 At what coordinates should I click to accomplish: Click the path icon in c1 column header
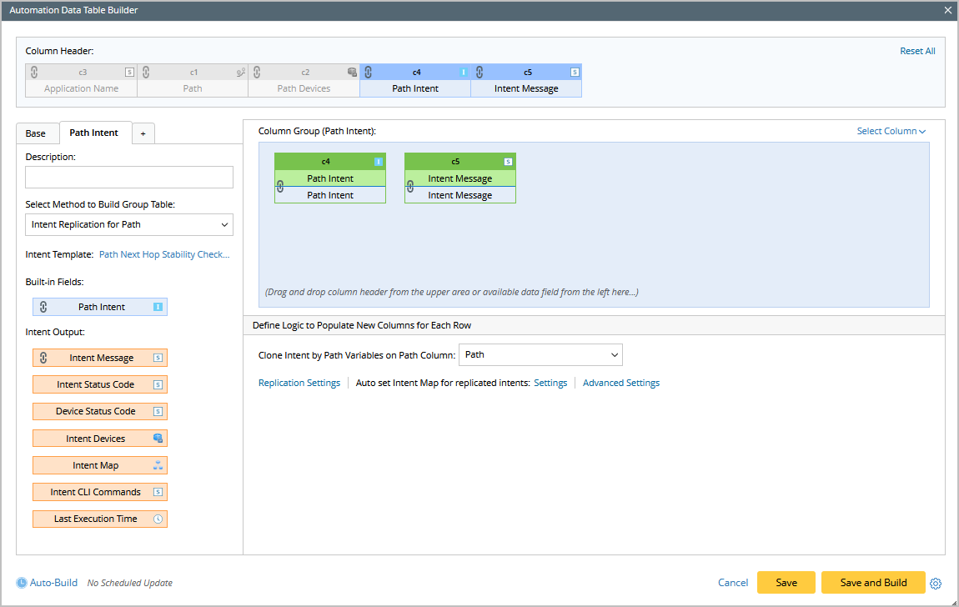pyautogui.click(x=240, y=73)
